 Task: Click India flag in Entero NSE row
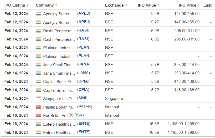click(x=38, y=124)
